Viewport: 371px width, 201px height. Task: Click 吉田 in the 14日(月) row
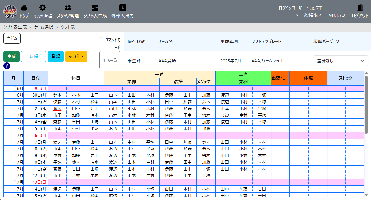coord(262,189)
